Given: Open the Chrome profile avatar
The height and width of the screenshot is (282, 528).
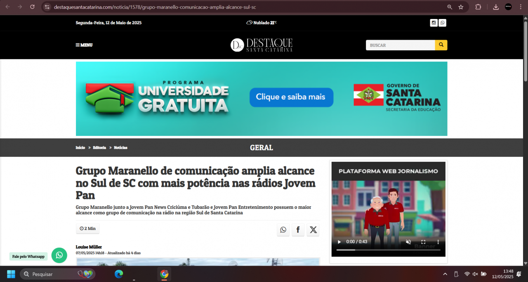Looking at the screenshot, I should tap(508, 7).
